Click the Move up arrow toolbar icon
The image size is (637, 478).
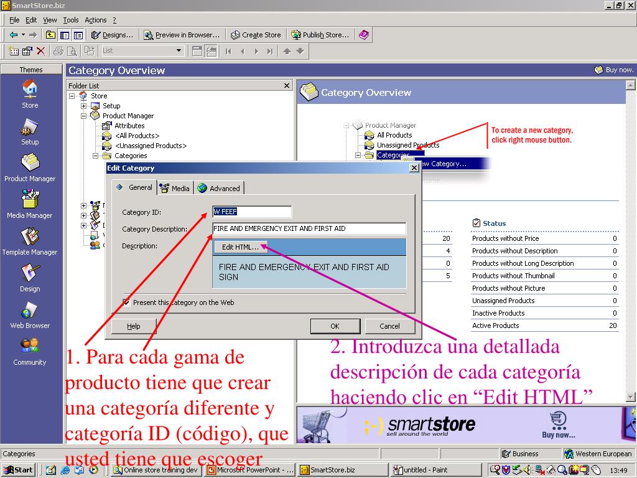tap(287, 51)
